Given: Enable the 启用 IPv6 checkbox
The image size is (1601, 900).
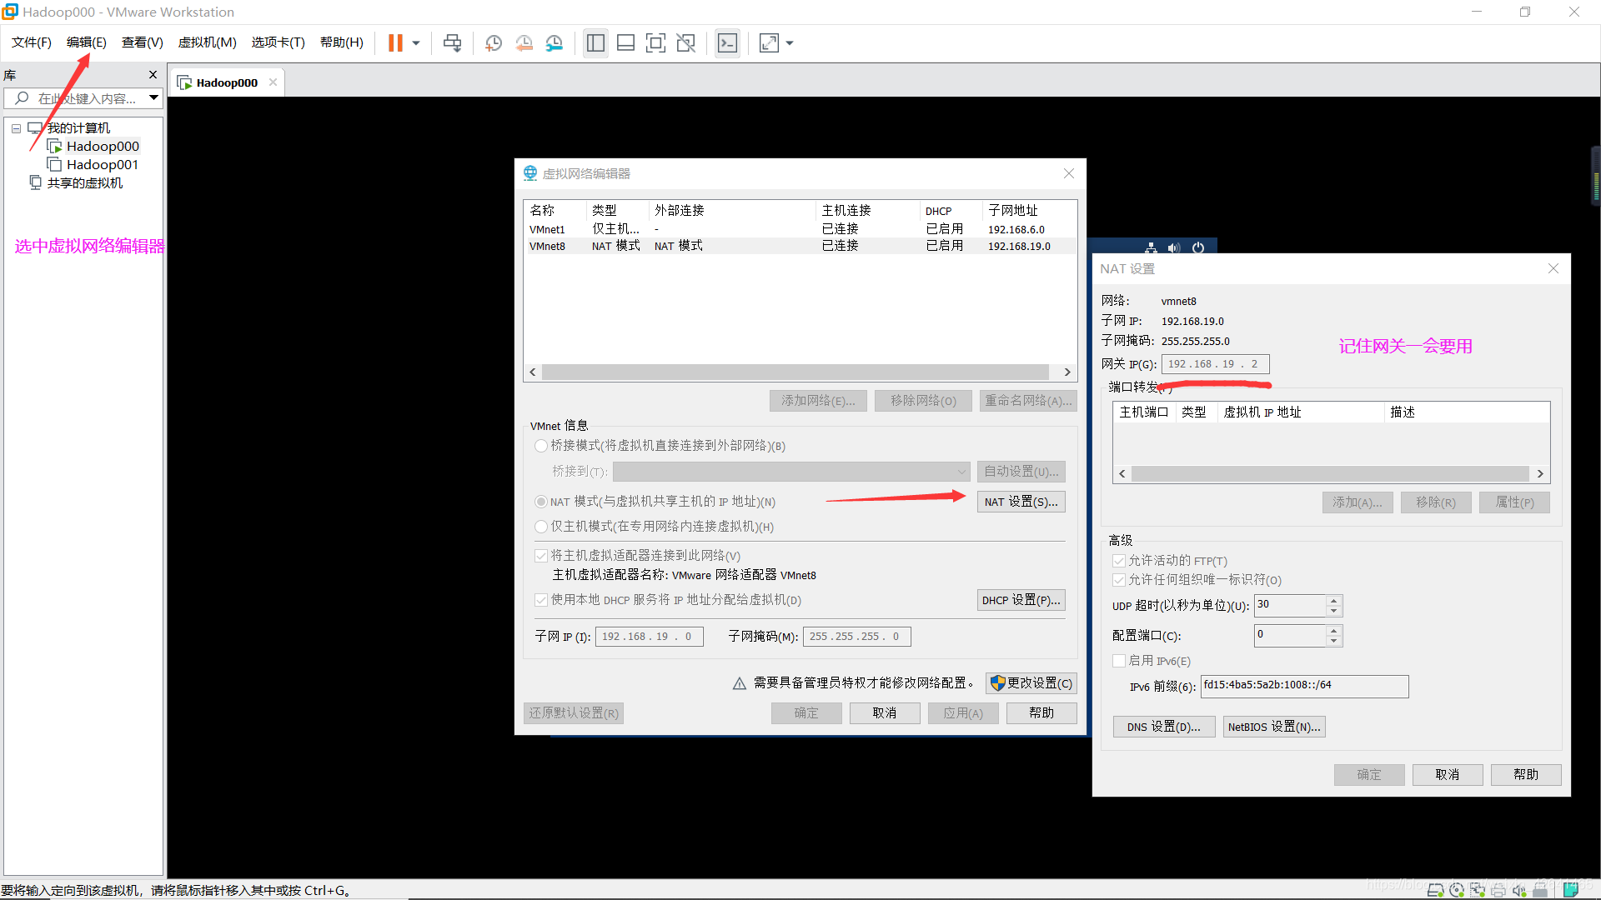Looking at the screenshot, I should (x=1119, y=661).
